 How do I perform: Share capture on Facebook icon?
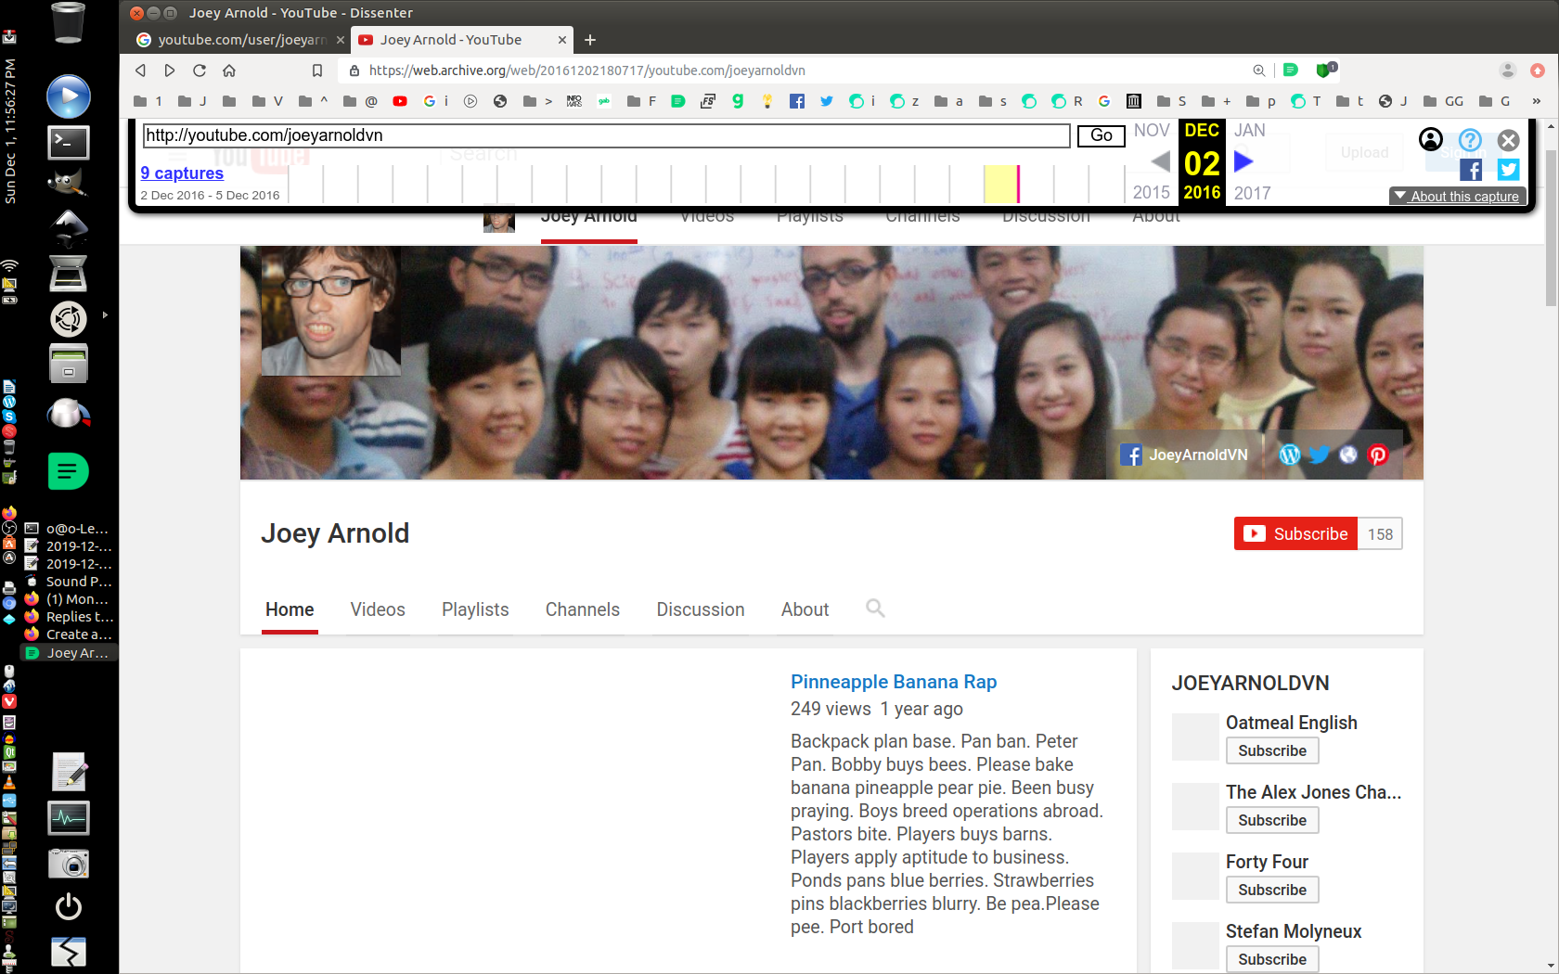click(x=1471, y=170)
